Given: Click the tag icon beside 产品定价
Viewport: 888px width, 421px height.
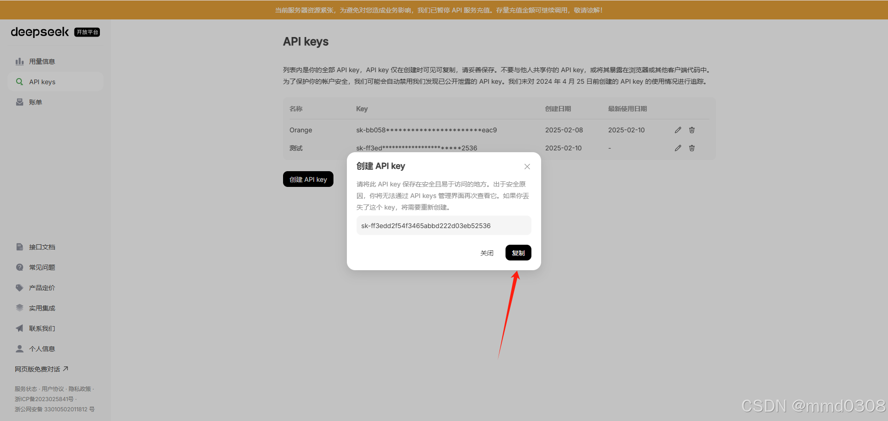Looking at the screenshot, I should [x=19, y=288].
